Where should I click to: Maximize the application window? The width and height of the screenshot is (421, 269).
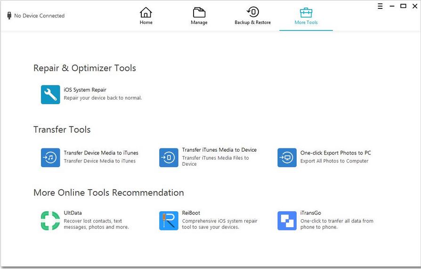pyautogui.click(x=403, y=6)
